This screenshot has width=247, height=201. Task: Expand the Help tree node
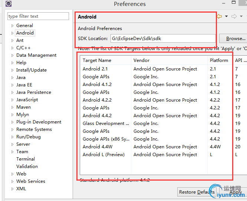(12, 63)
